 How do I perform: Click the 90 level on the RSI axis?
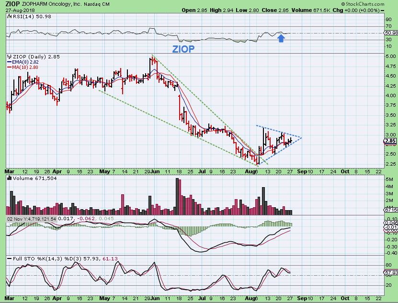coord(388,20)
